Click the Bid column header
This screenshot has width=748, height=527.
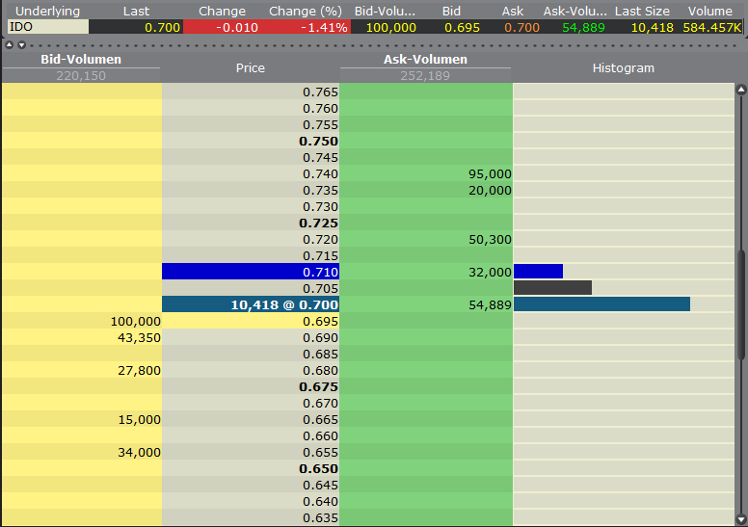pyautogui.click(x=451, y=11)
